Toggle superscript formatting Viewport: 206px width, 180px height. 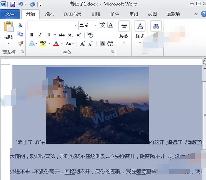[x=79, y=35]
